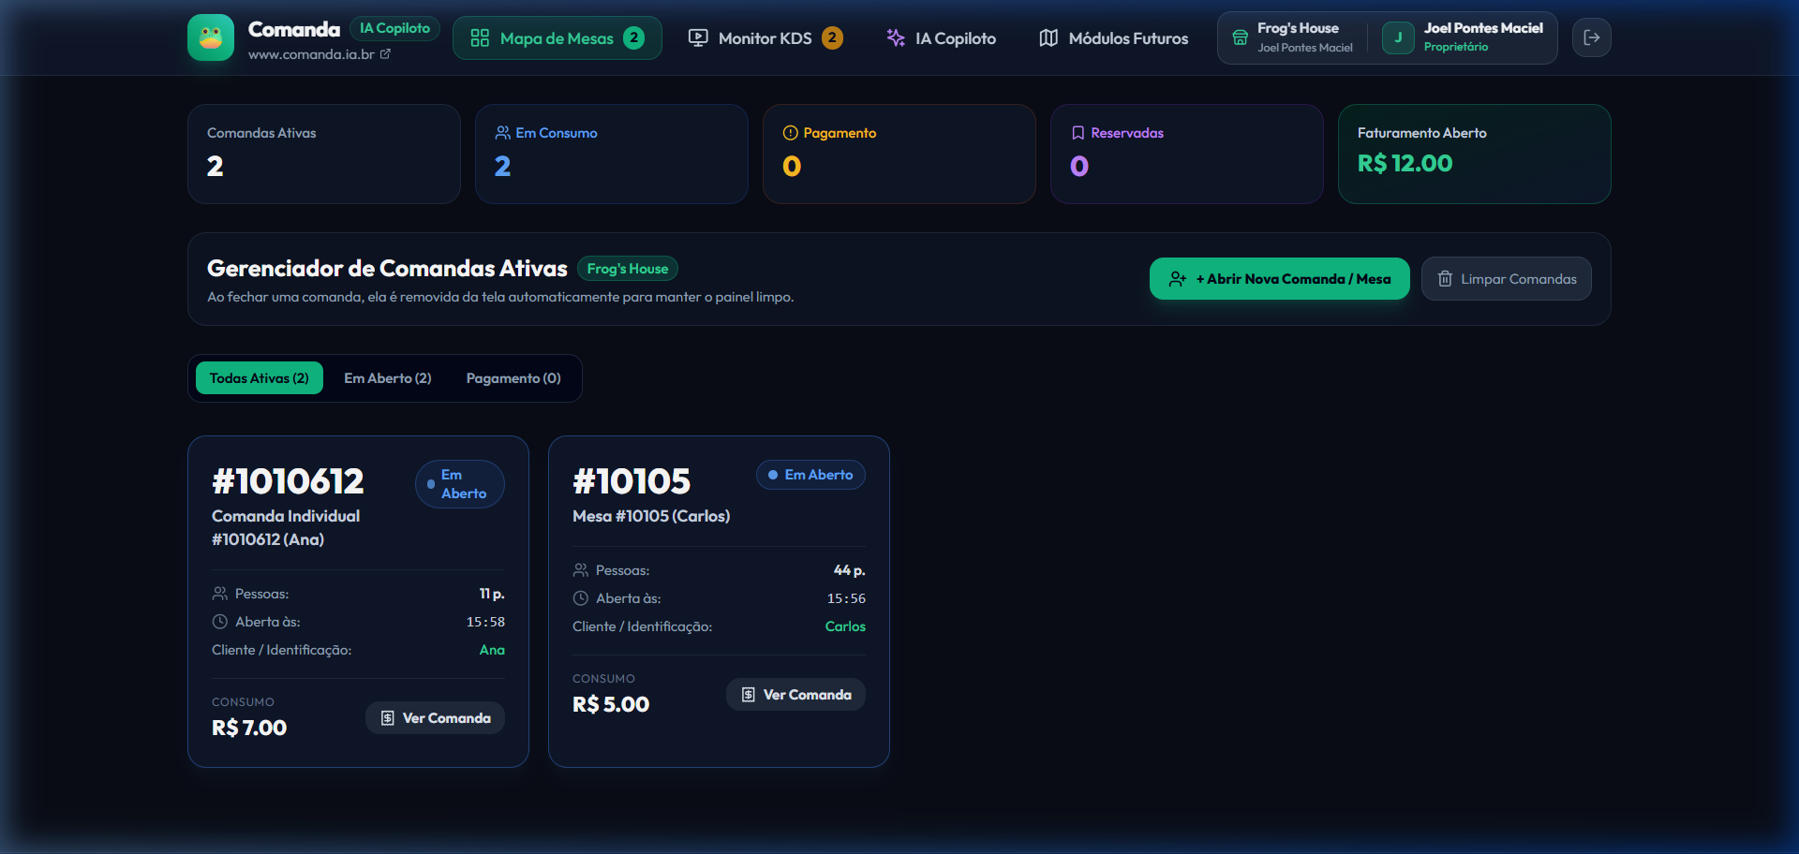
Task: Click the #10105 comanda title
Action: (632, 481)
